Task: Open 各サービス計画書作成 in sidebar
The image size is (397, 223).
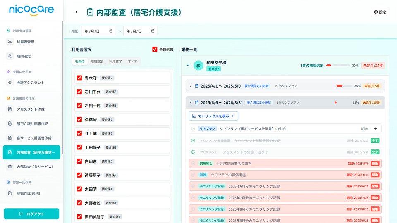Action: (x=31, y=138)
